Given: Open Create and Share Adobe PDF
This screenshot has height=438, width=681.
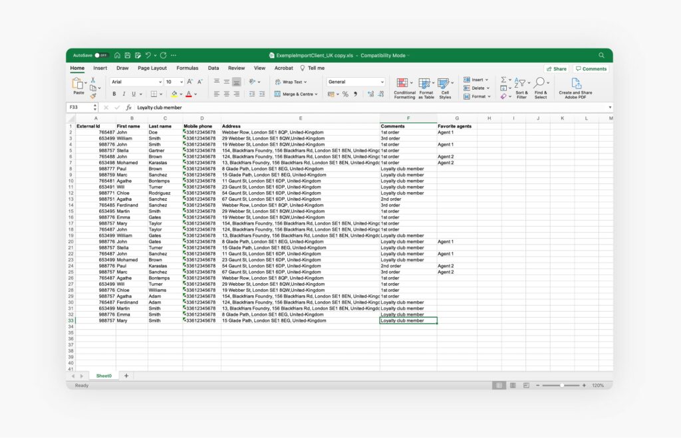Looking at the screenshot, I should [x=576, y=83].
